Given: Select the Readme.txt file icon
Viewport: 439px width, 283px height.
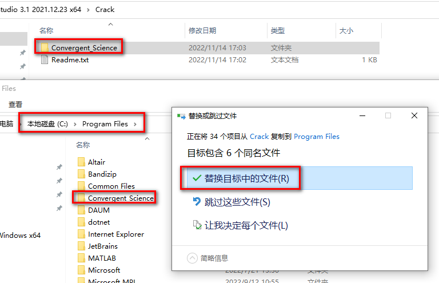Looking at the screenshot, I should [x=45, y=59].
